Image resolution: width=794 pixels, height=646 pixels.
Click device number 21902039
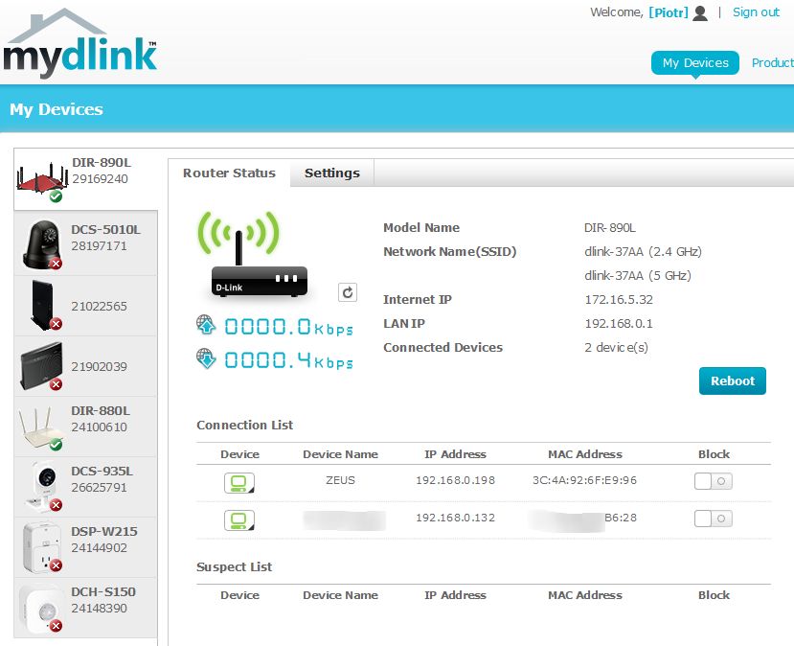click(99, 367)
